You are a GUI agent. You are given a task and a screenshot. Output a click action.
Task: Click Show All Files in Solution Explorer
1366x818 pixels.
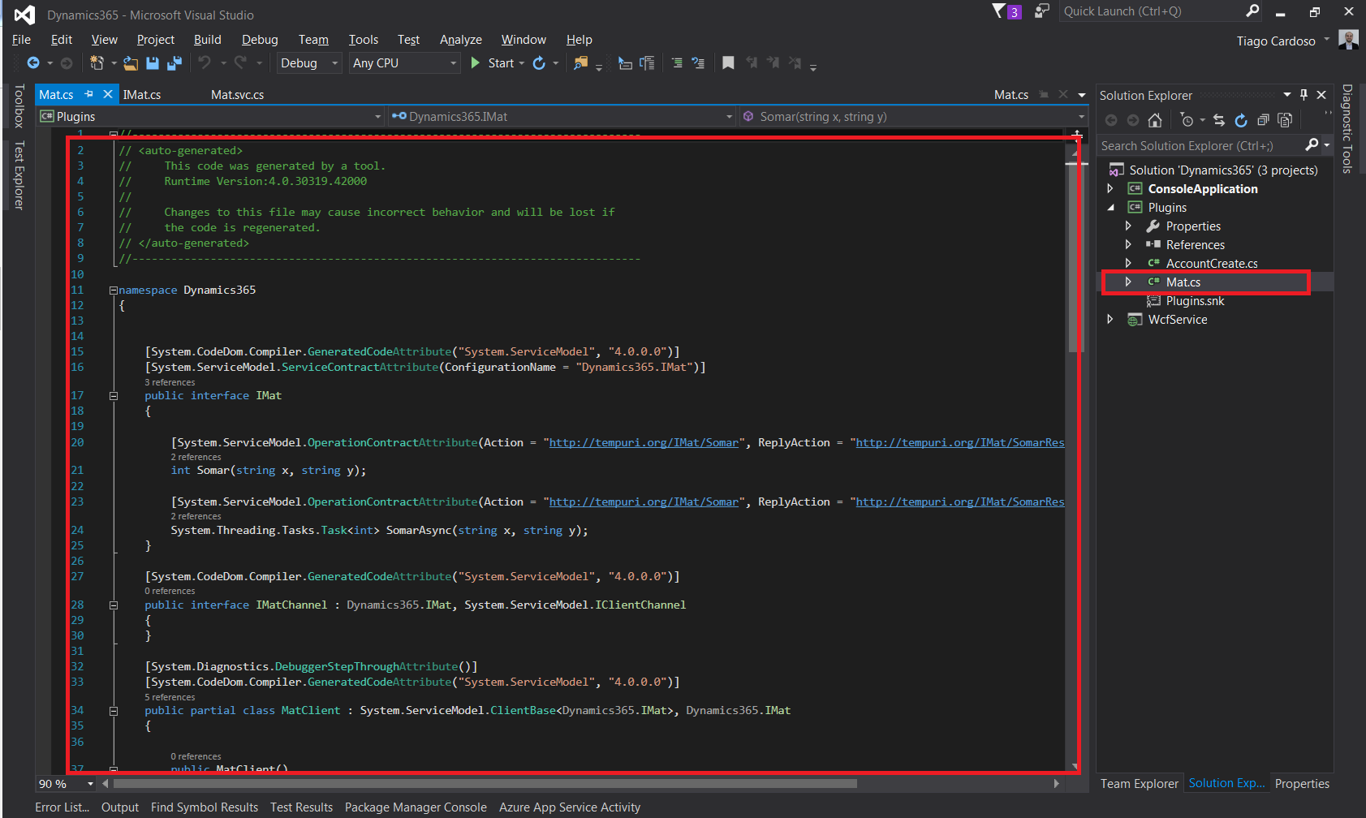tap(1285, 121)
